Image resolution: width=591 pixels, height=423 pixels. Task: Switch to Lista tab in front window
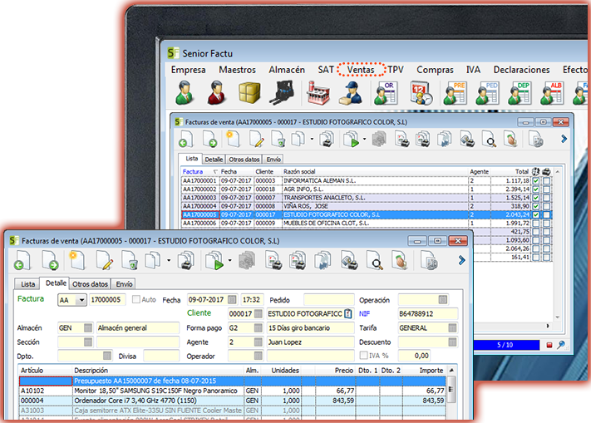click(x=27, y=284)
